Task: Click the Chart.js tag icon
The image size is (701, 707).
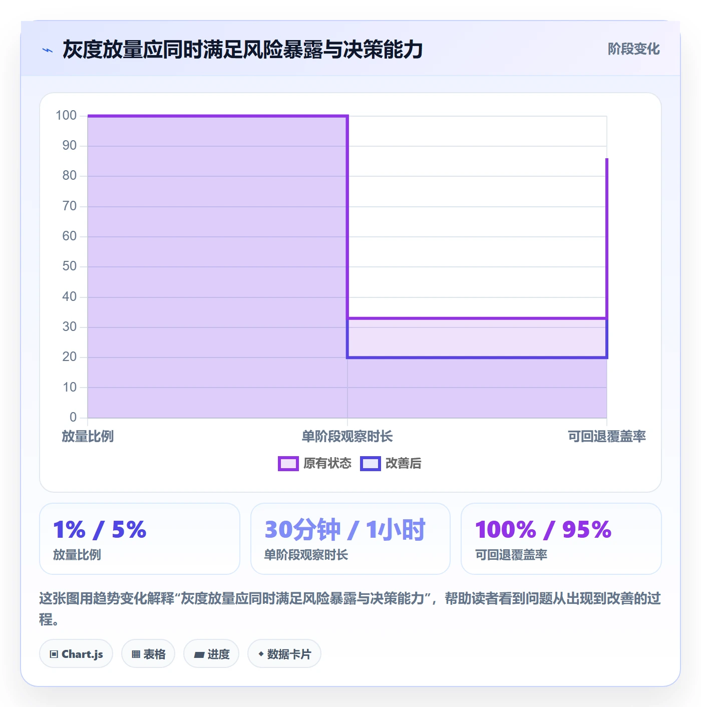Action: (54, 654)
